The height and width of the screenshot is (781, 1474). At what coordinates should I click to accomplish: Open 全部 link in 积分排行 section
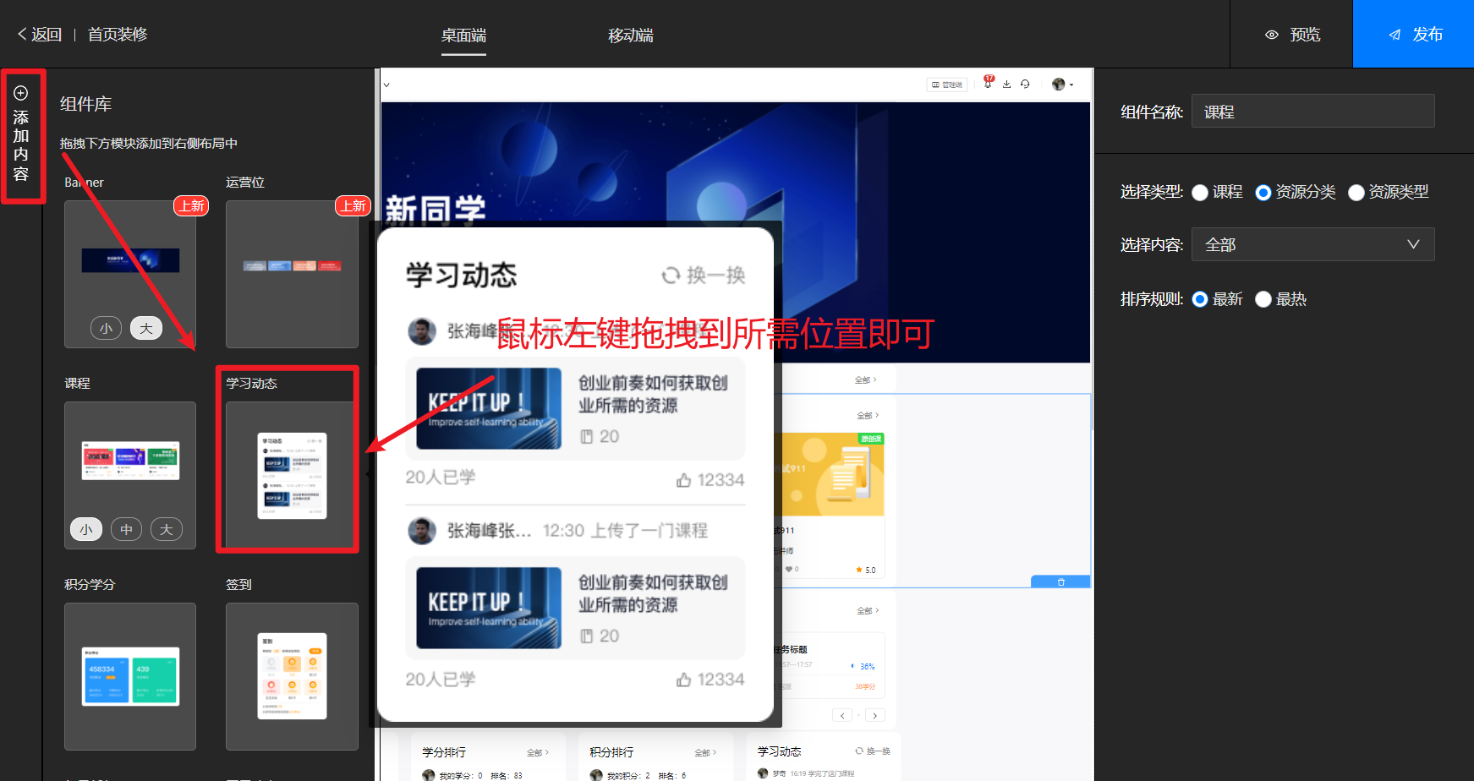click(705, 752)
